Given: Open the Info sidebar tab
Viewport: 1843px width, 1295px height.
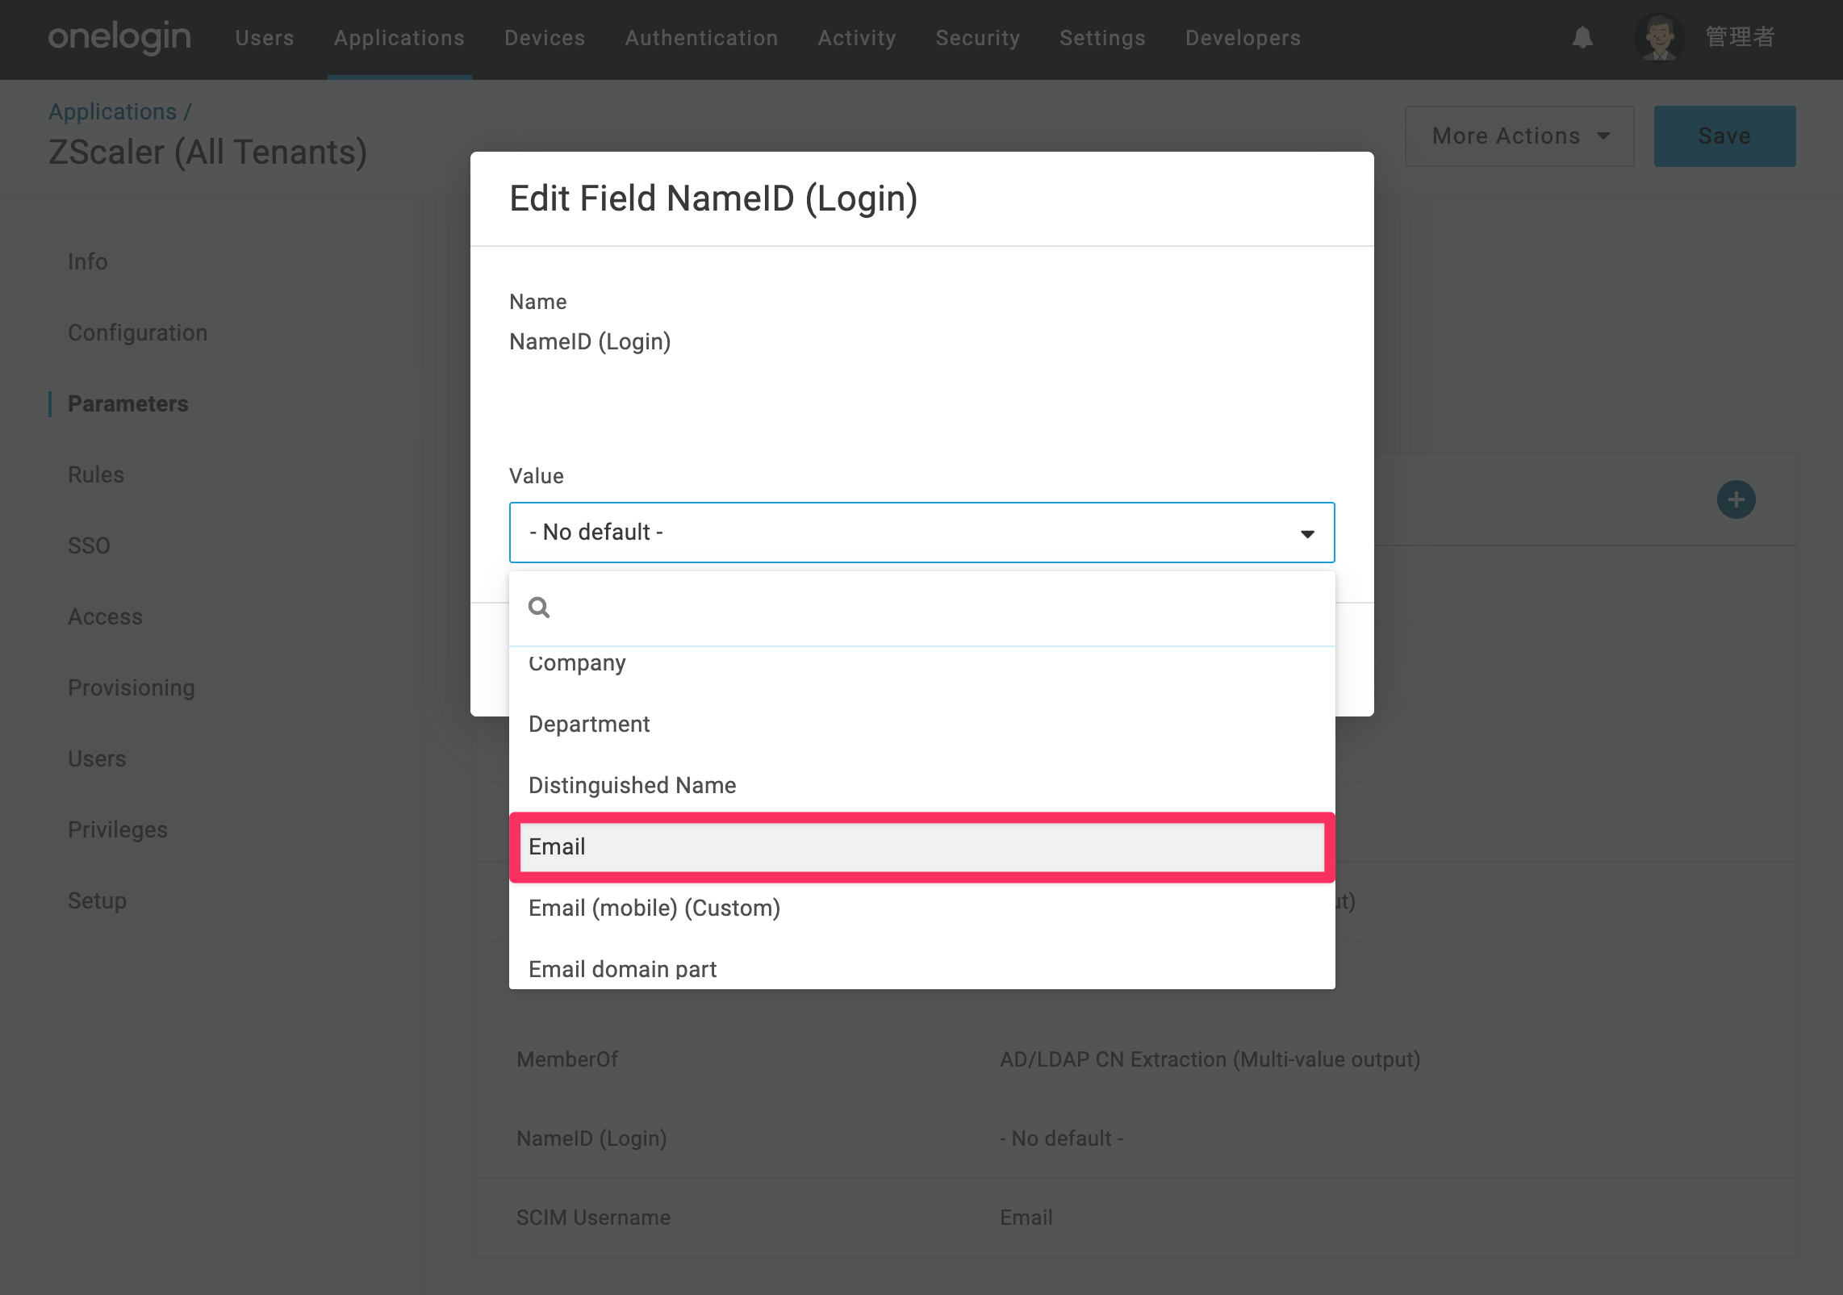Looking at the screenshot, I should point(88,261).
